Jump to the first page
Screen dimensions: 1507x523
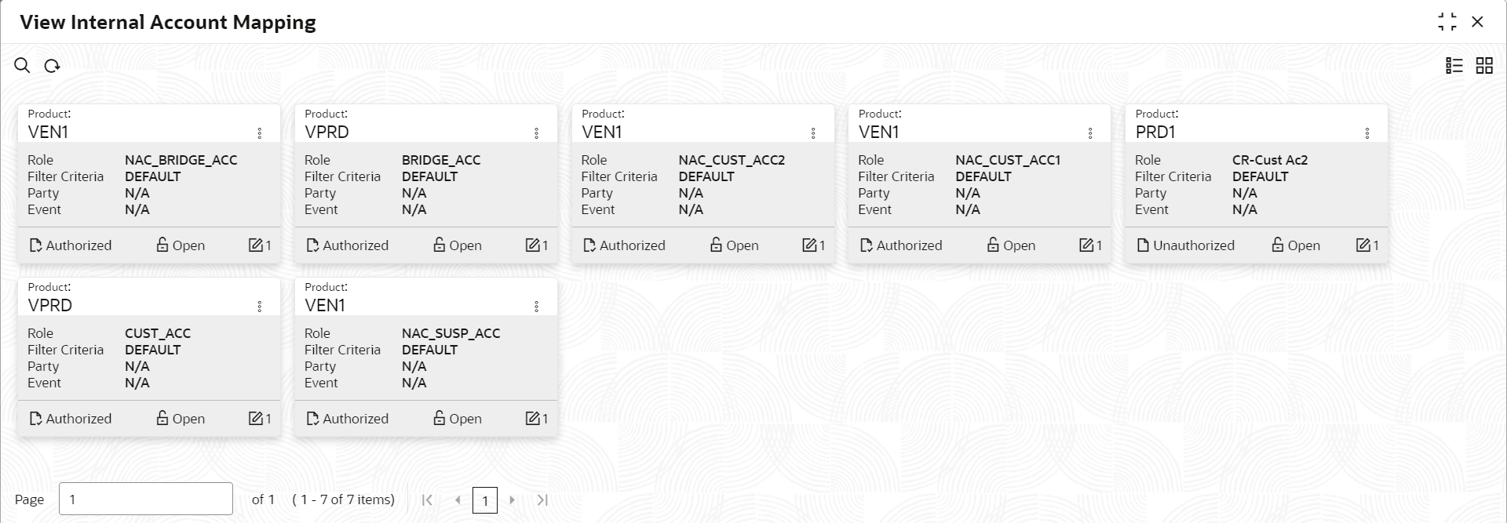(x=427, y=500)
